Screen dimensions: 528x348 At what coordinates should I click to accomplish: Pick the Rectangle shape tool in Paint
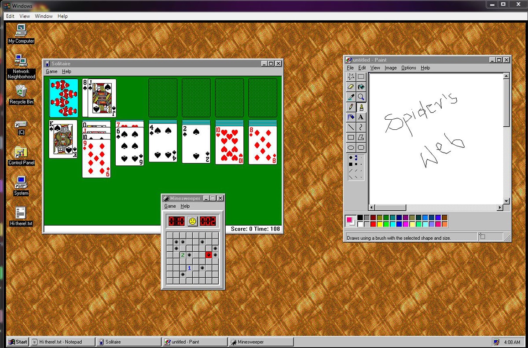[x=351, y=137]
